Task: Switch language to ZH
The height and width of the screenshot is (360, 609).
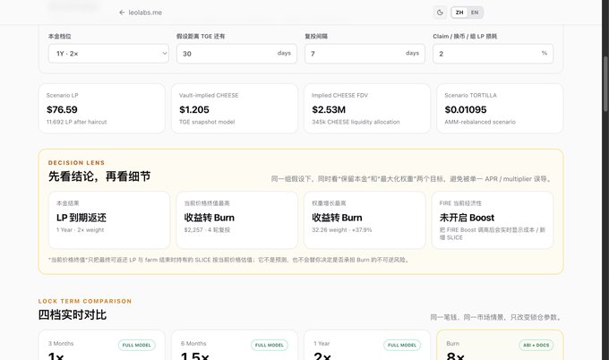Action: pyautogui.click(x=459, y=13)
